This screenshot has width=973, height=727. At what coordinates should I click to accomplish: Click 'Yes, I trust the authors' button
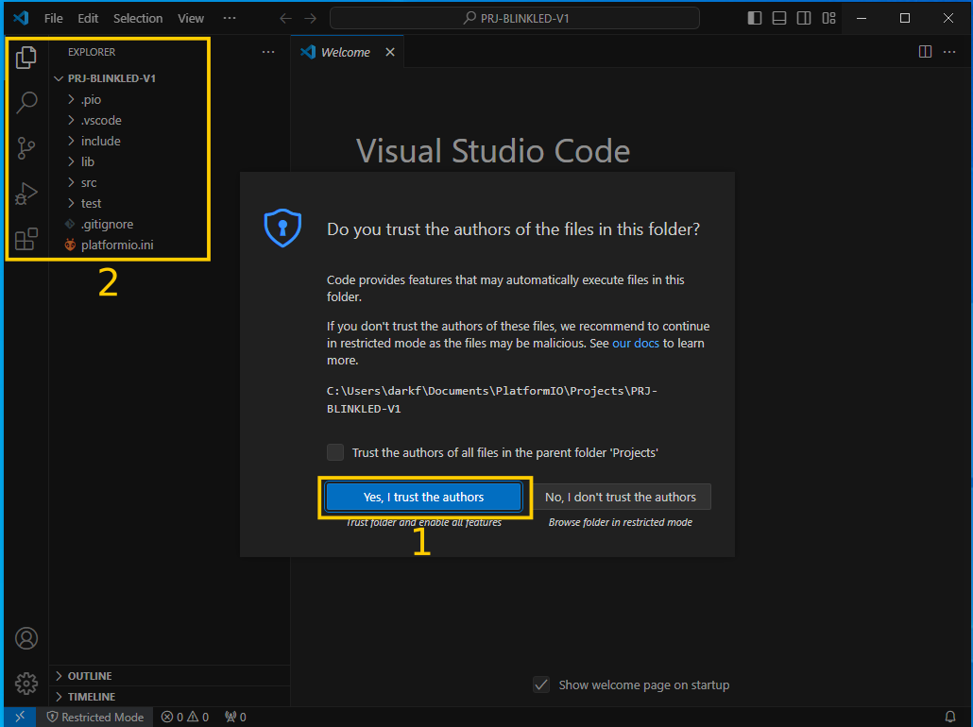(x=424, y=497)
